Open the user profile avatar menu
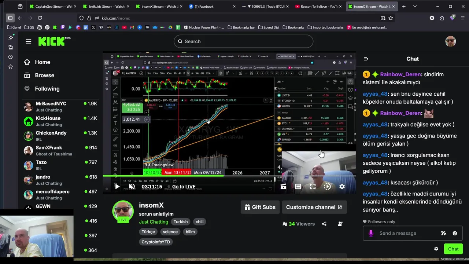Screen dimensions: 469x264 click(x=450, y=41)
